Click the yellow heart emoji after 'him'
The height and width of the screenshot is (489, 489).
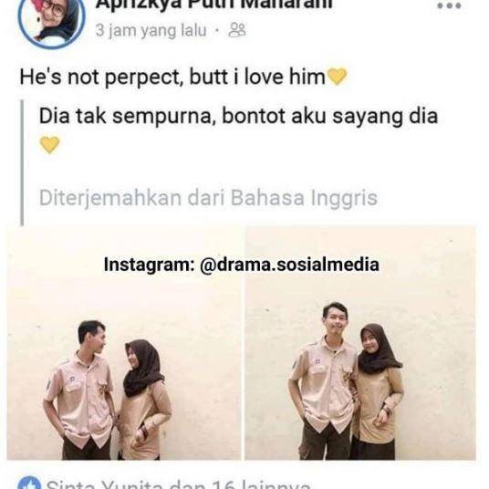click(337, 76)
